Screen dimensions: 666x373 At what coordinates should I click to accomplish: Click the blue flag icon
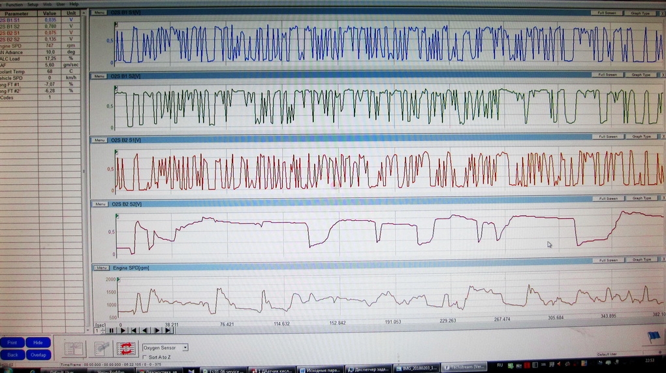(x=654, y=337)
